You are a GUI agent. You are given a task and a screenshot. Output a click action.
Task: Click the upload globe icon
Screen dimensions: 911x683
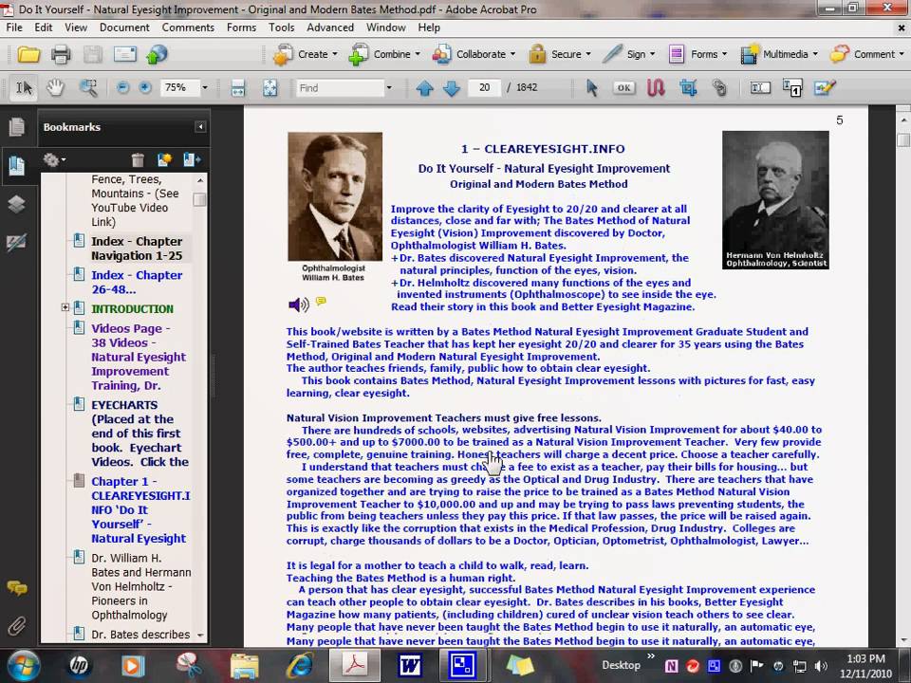click(157, 55)
